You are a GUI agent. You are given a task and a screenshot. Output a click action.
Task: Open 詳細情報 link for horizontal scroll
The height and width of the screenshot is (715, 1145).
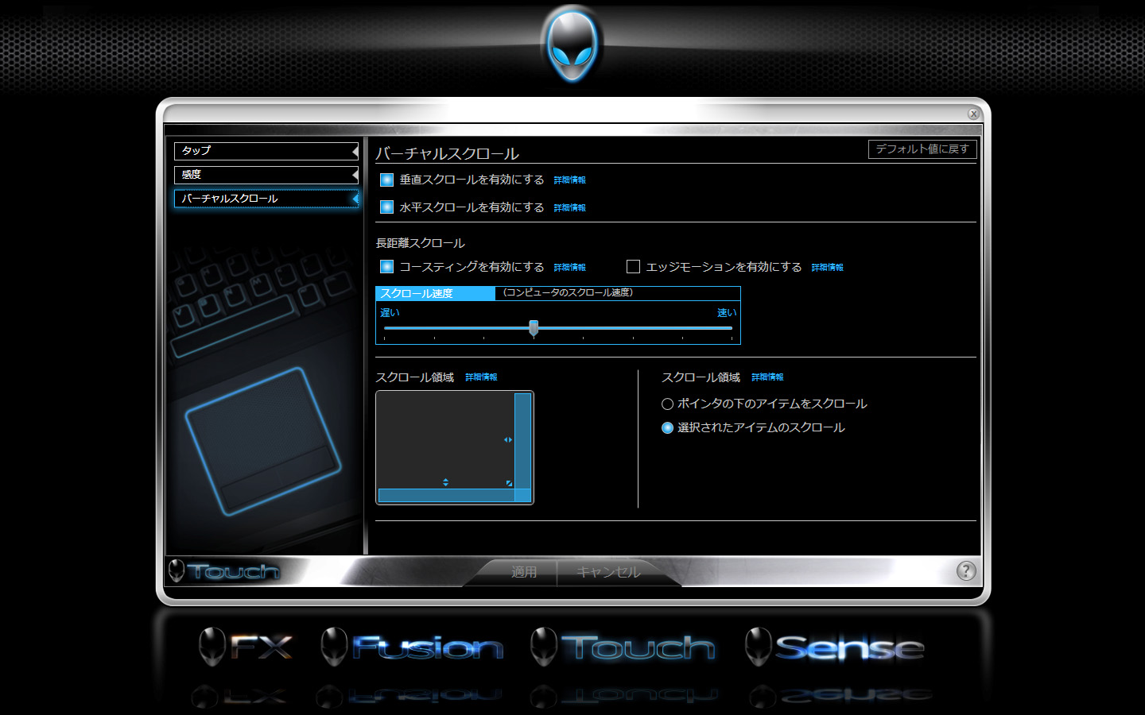(x=569, y=208)
